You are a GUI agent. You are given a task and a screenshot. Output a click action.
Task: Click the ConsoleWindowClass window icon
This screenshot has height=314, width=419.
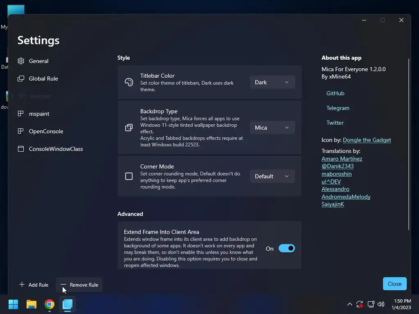point(21,149)
